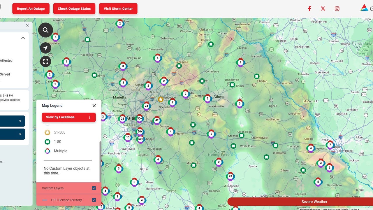Toggle the Custom Layers checkbox
The height and width of the screenshot is (210, 373).
[94, 188]
